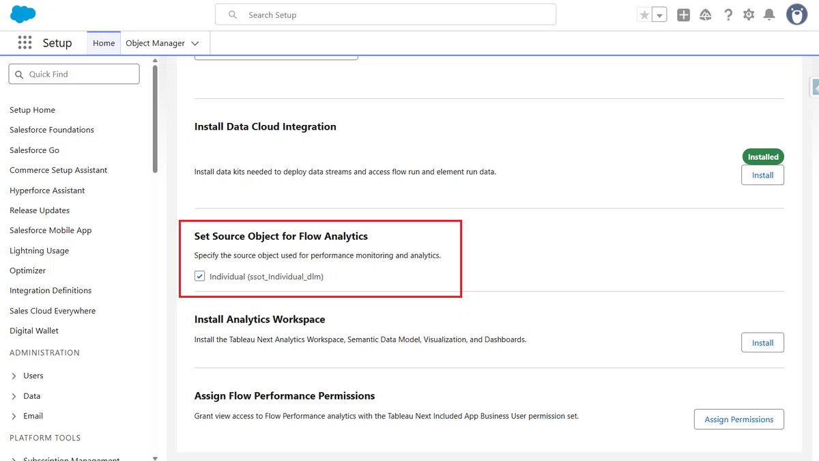Expand the Object Manager tab dropdown chevron

(x=195, y=43)
